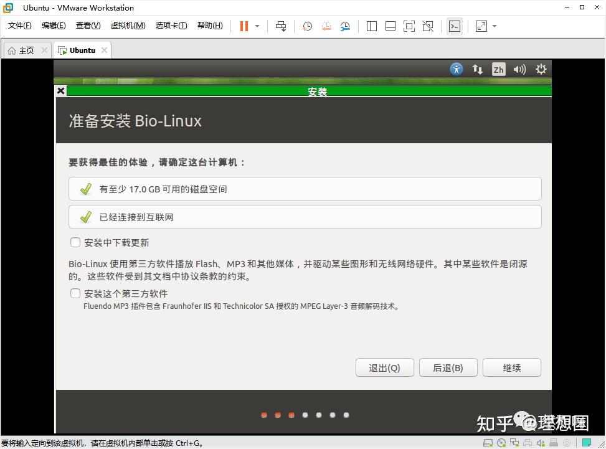Open the fullscreen button dropdown arrow
Viewport: 606px width, 449px height.
(x=494, y=26)
